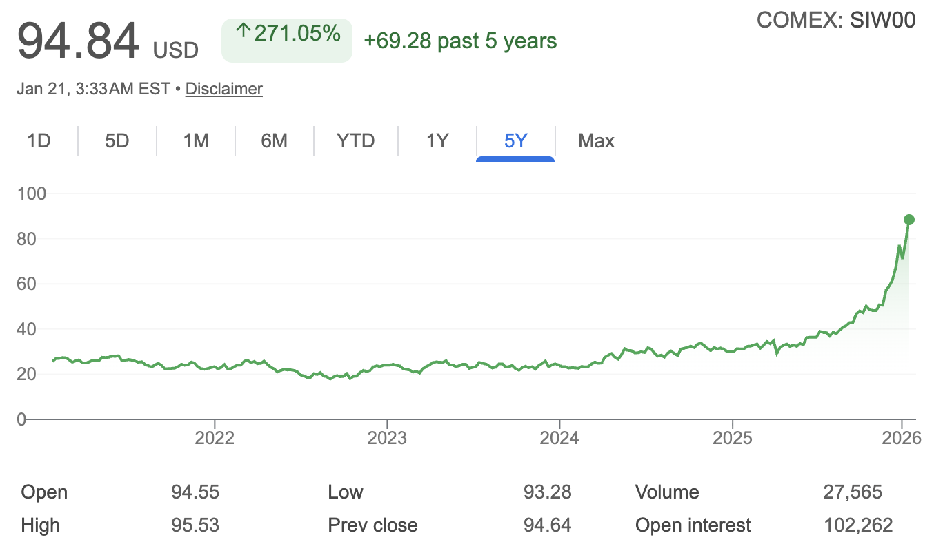Click the green endpoint dot on chart
Screen dimensions: 934x555
[x=909, y=220]
